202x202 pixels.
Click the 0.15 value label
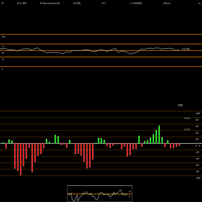tap(187, 129)
